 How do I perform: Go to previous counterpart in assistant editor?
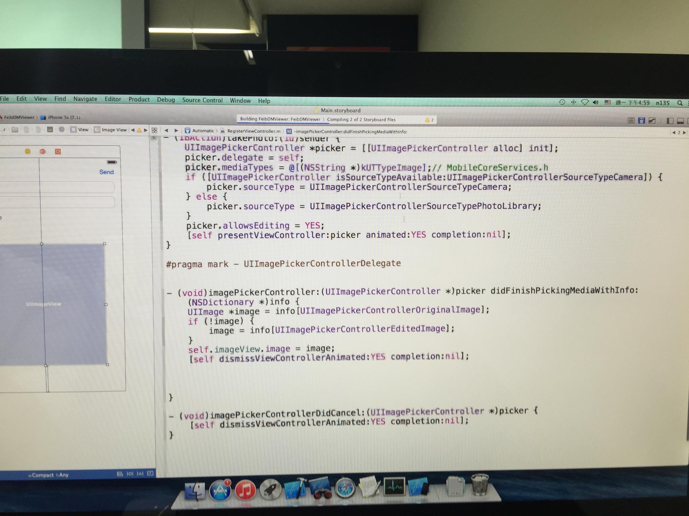coord(674,133)
